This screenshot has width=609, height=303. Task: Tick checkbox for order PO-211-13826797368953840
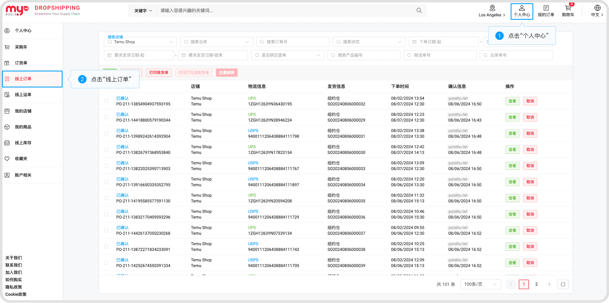coord(106,149)
